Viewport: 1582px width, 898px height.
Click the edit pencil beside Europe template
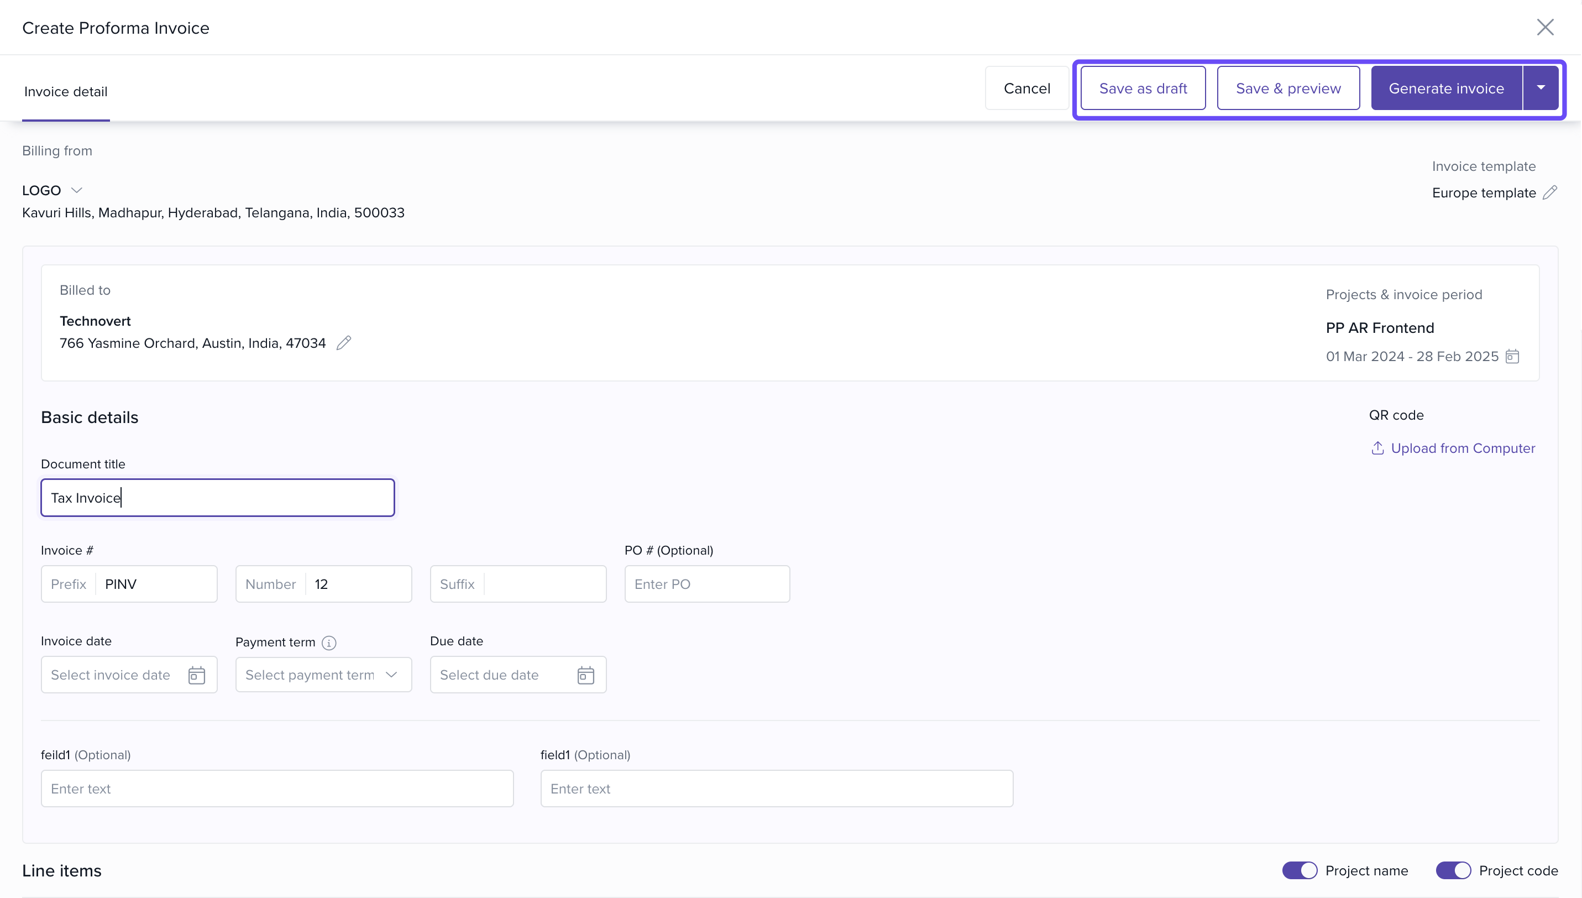(1549, 192)
